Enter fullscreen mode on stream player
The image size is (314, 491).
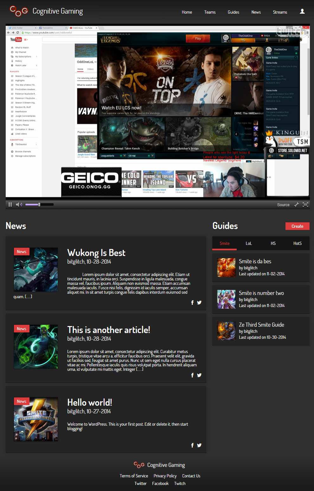coord(305,205)
